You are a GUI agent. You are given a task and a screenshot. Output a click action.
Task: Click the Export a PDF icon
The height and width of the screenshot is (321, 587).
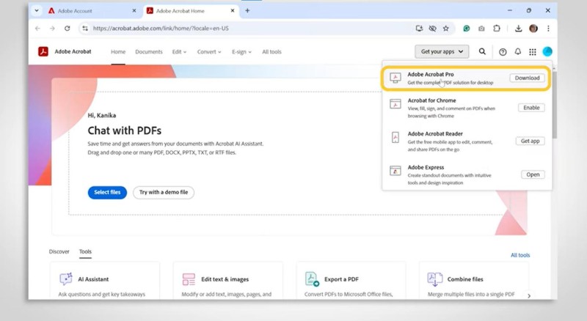point(312,279)
